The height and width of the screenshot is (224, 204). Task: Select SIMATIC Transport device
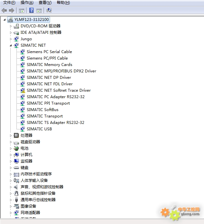45,116
